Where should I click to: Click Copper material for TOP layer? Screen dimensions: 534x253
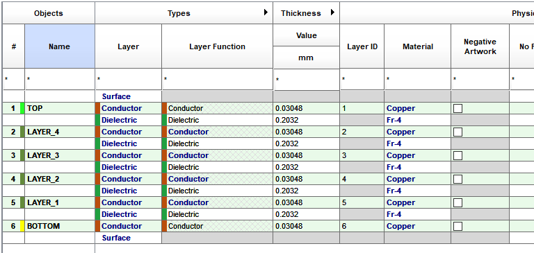[417, 108]
